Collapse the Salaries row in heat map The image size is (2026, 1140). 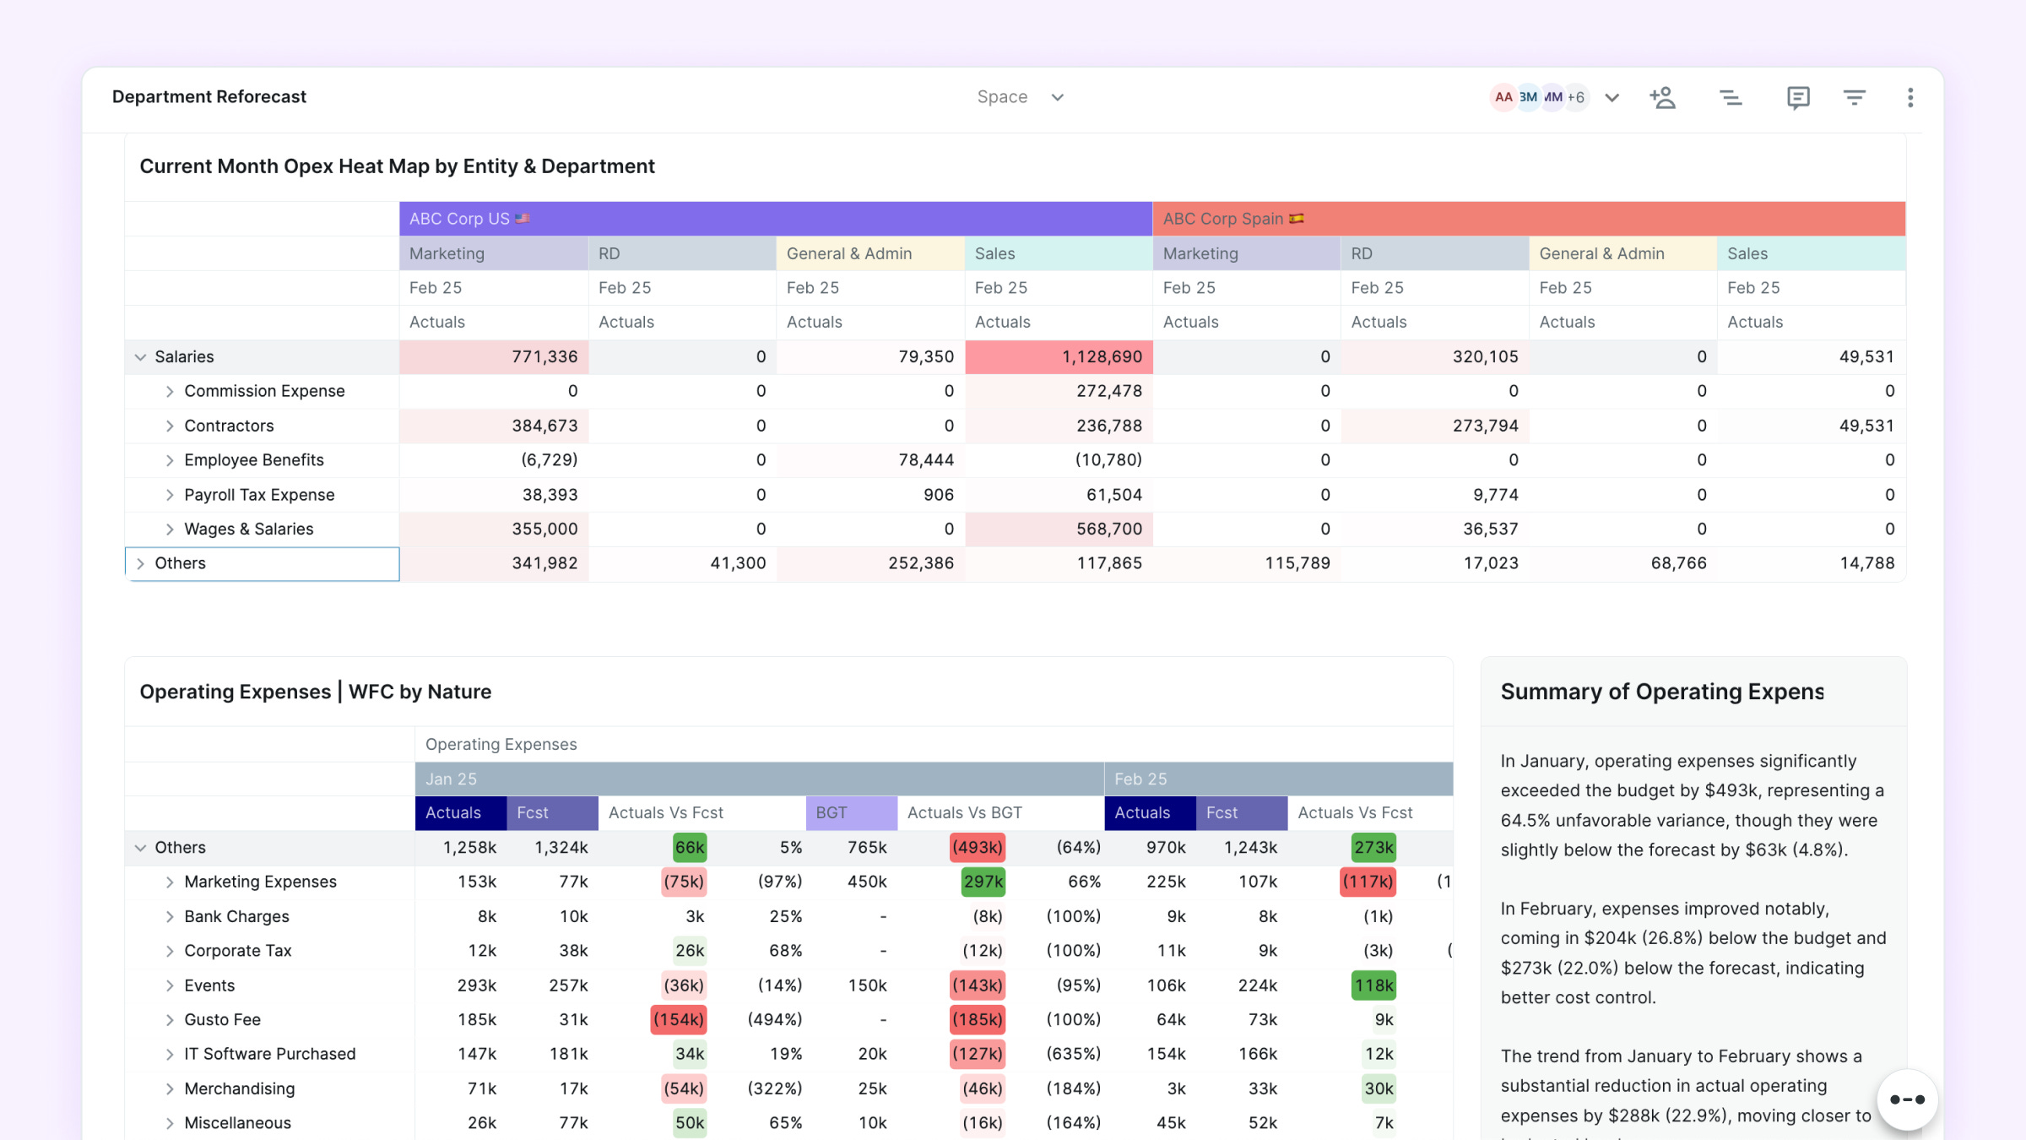pyautogui.click(x=140, y=357)
